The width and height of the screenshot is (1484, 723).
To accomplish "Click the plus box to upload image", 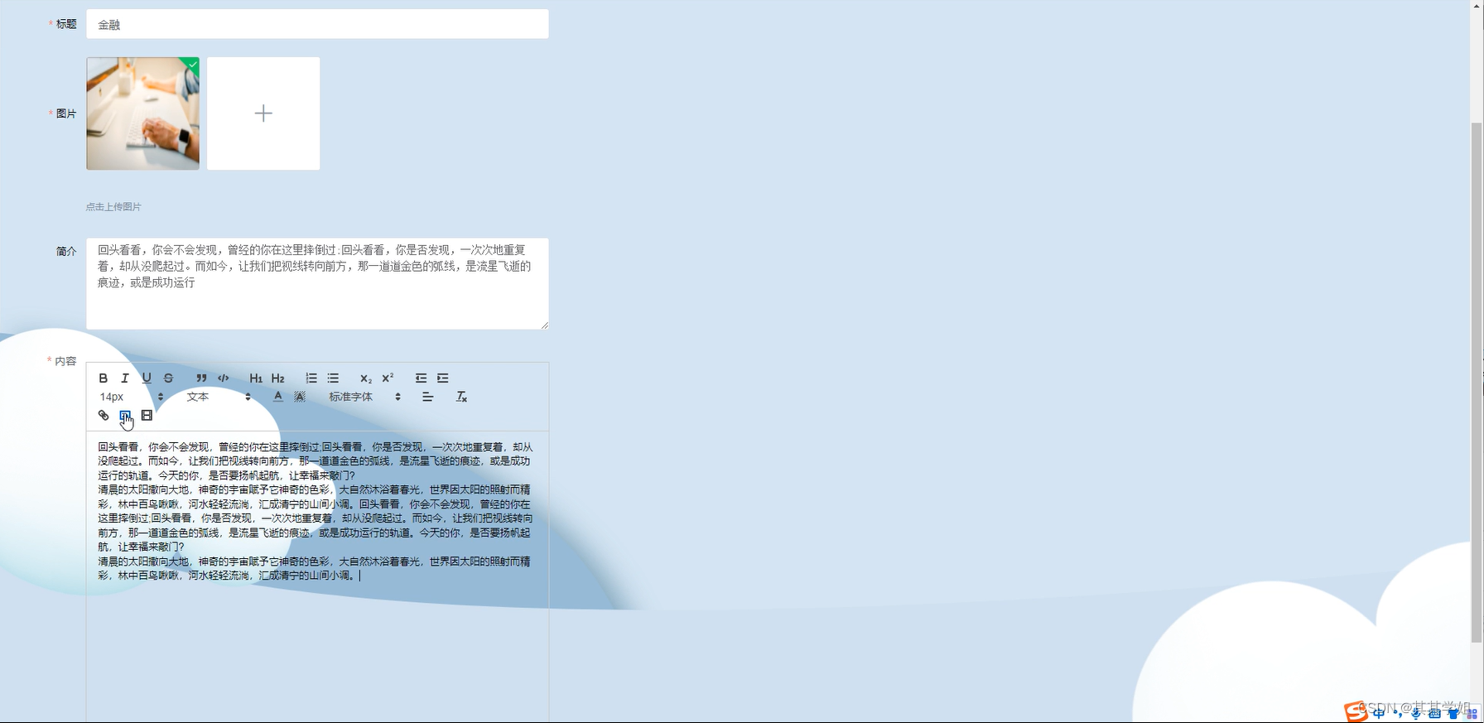I will tap(263, 113).
